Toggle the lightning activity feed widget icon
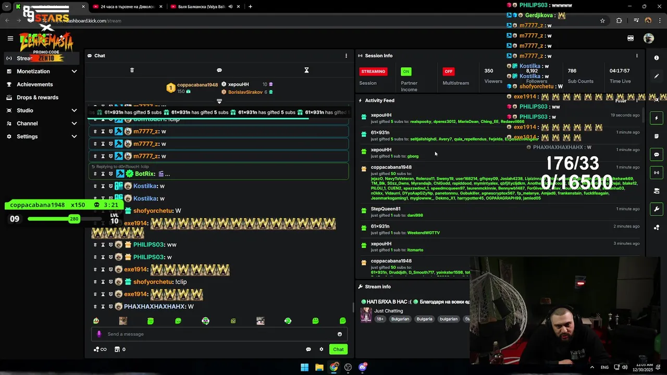The width and height of the screenshot is (667, 375). (x=657, y=118)
